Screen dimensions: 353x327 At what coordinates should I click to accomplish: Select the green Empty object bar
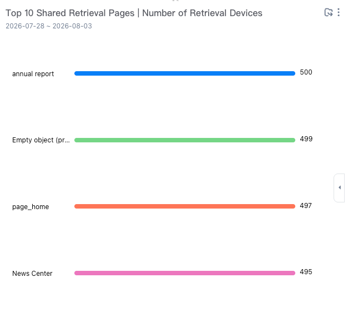click(185, 140)
